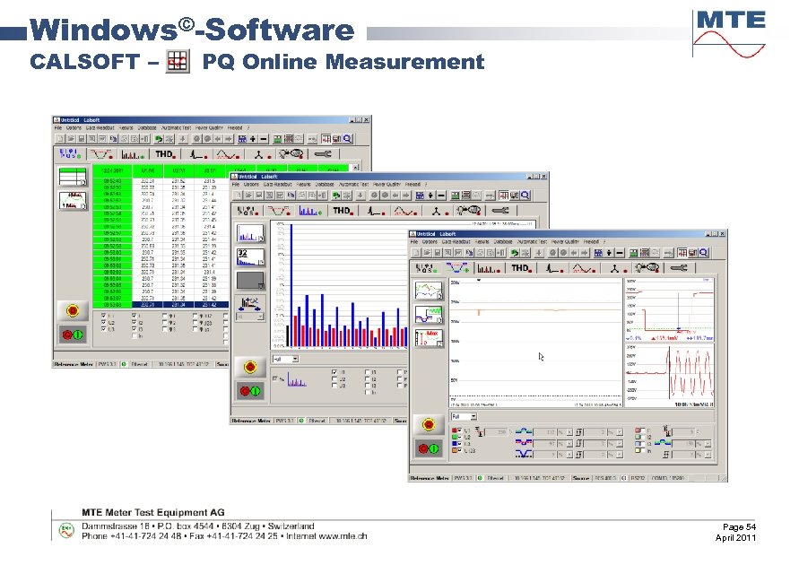Click the harmonic shift arrows icon in the middle window

(250, 304)
